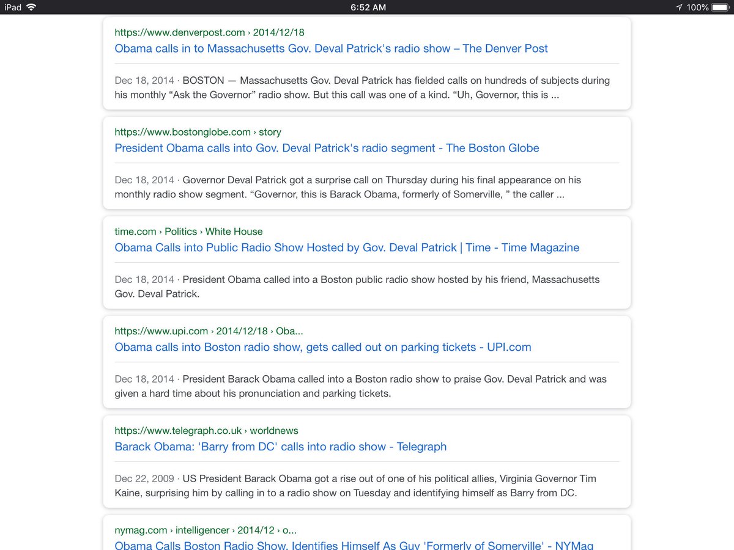
Task: Open the Time Magazine Obama Calls headline
Action: 347,248
